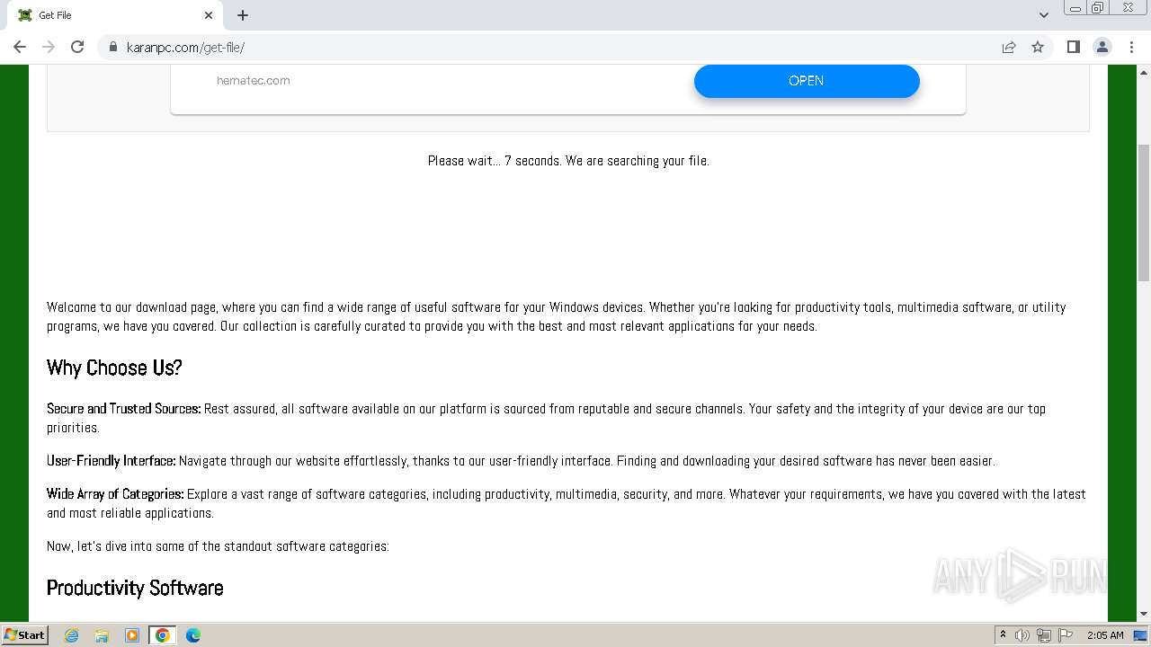
Task: Click the address bar URL
Action: [x=185, y=48]
